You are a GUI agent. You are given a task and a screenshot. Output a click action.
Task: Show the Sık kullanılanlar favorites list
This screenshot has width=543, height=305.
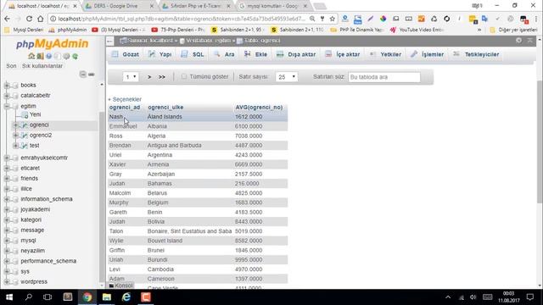[42, 66]
